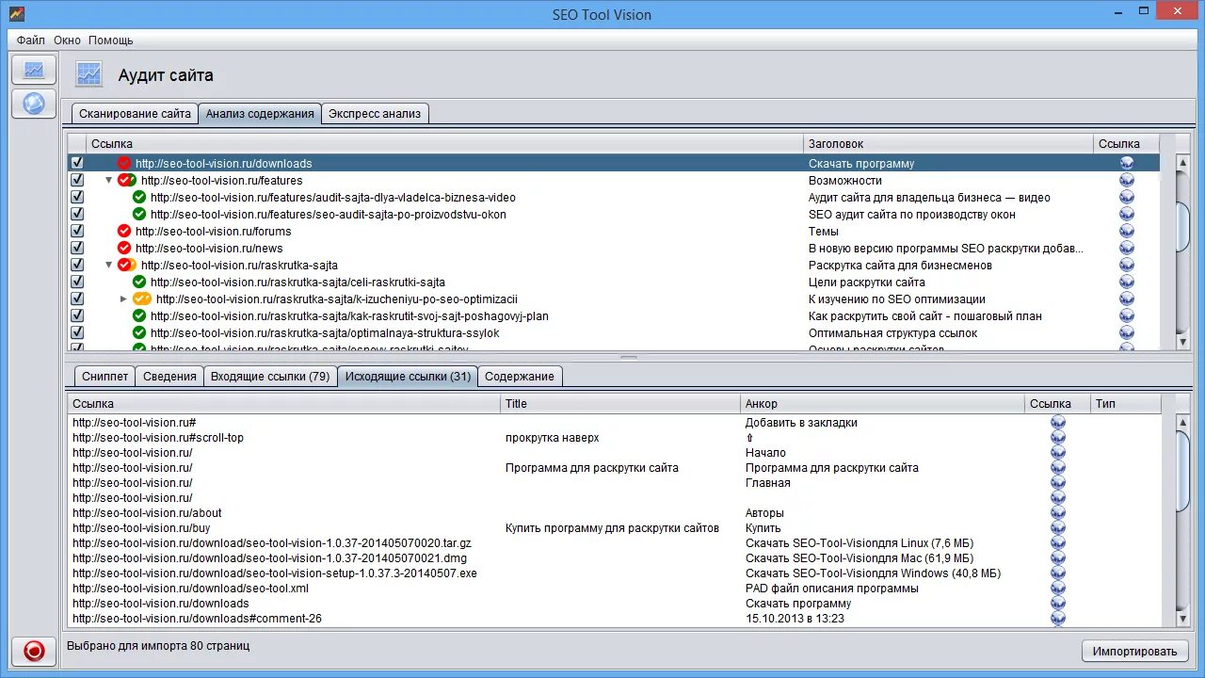Open globe link for 'Главная' anchor row
Image resolution: width=1205 pixels, height=678 pixels.
[1058, 483]
